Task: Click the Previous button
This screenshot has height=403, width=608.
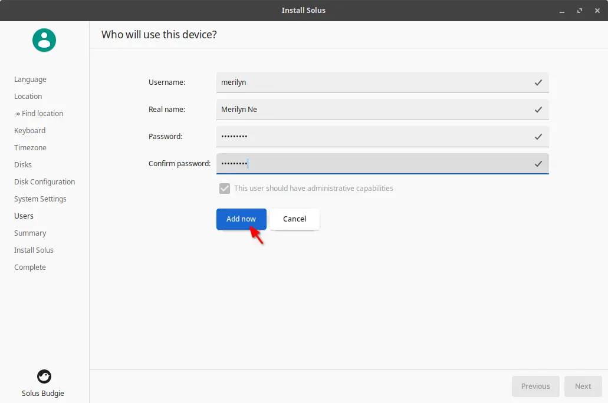Action: [x=535, y=387]
